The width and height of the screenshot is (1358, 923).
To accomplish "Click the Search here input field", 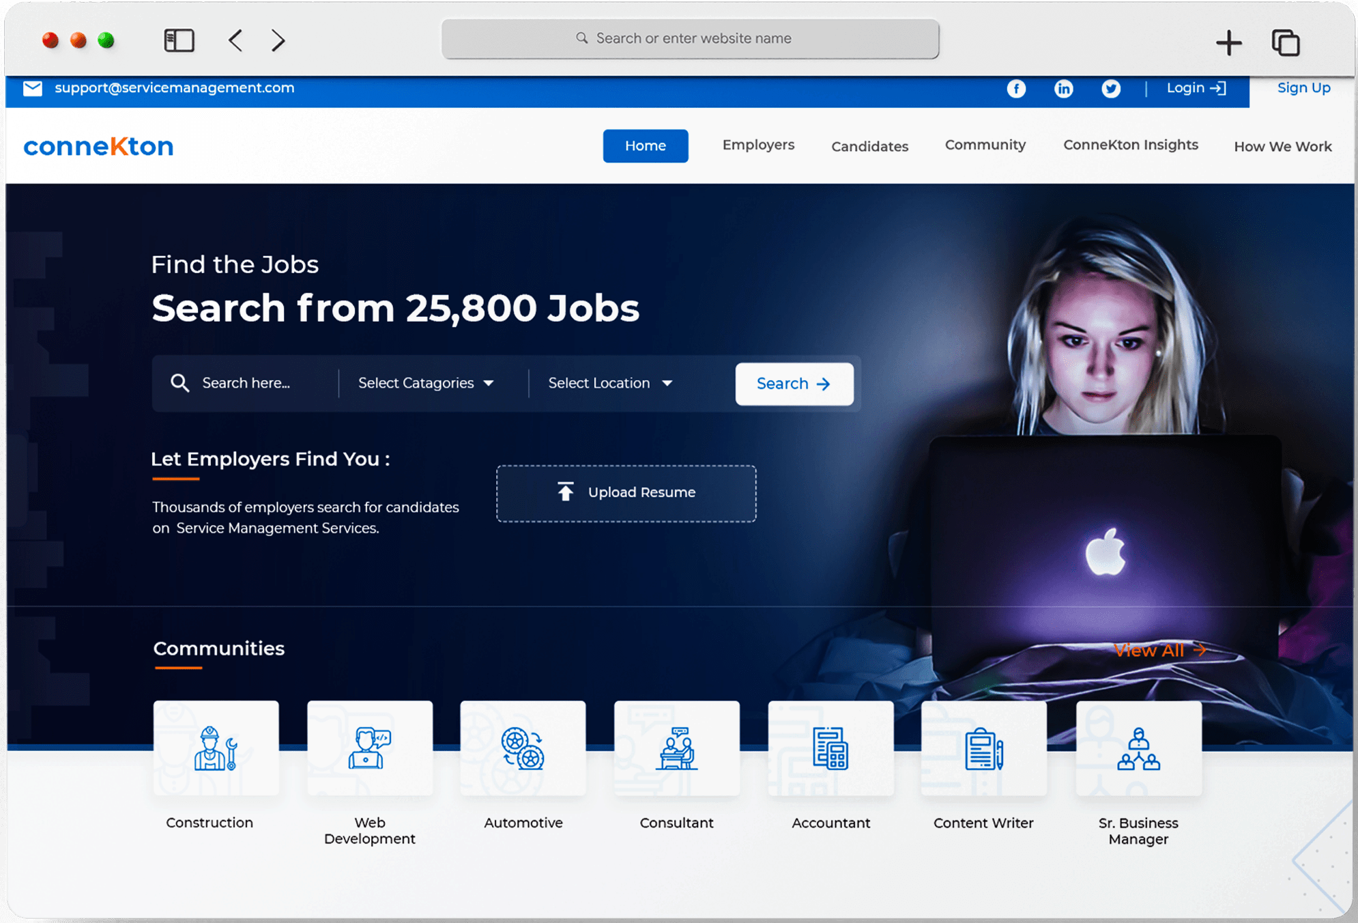I will [x=246, y=383].
